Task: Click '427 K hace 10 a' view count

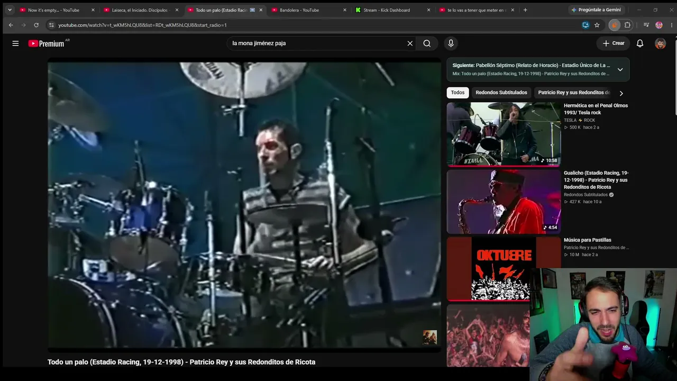Action: click(x=582, y=202)
